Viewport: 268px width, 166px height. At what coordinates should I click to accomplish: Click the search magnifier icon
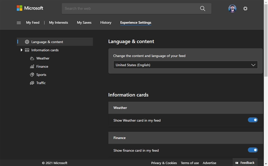coord(203,9)
